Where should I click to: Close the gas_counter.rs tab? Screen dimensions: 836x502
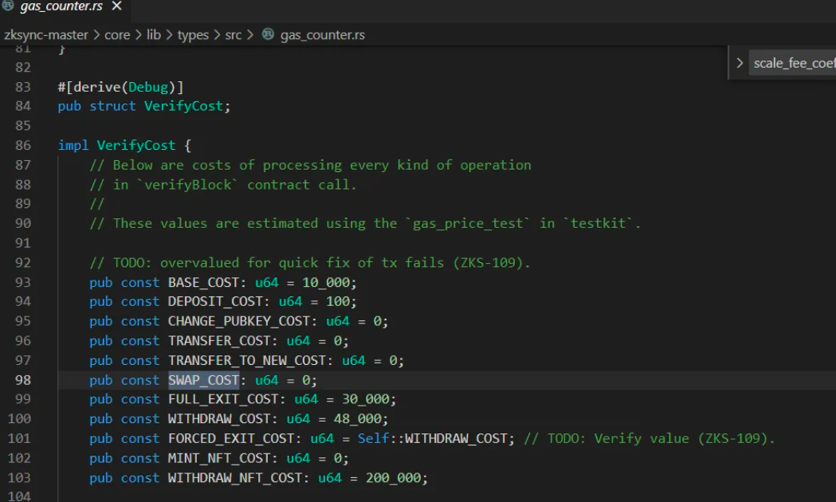[116, 6]
